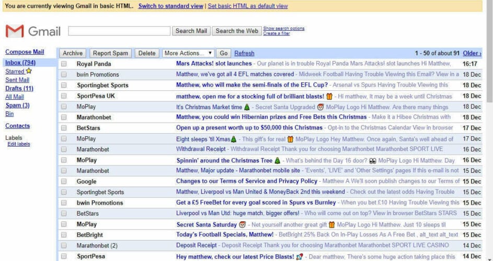
Task: Check the Sportingbet Sports EFL Cup email box
Action: 64,85
